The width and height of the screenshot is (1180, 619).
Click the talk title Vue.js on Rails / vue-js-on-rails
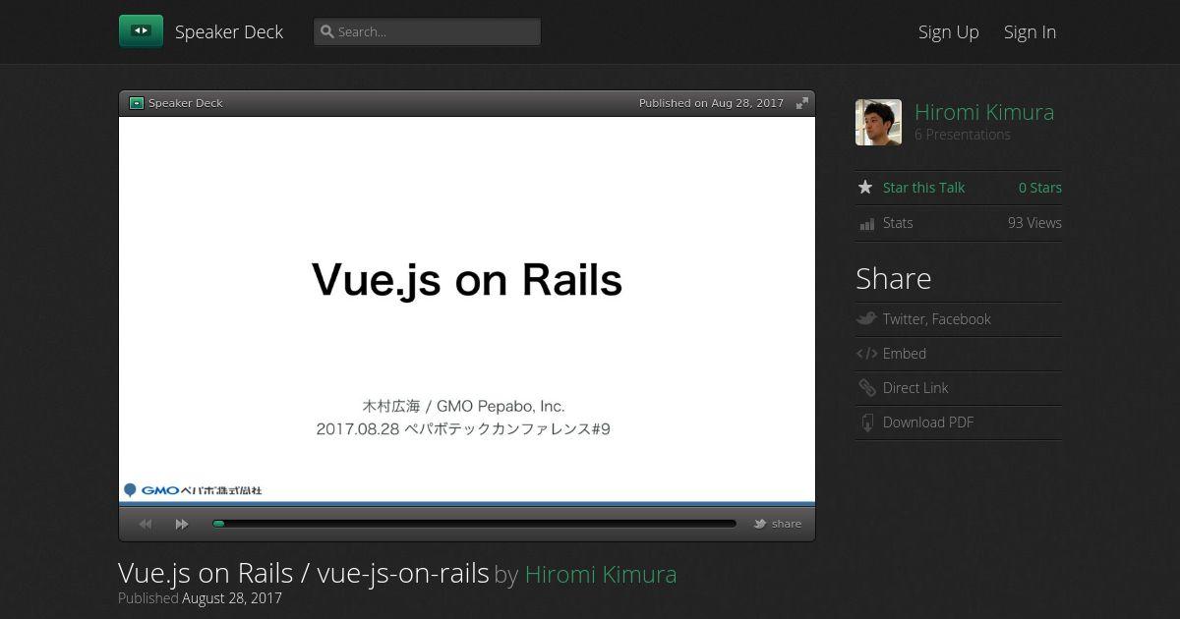click(304, 573)
